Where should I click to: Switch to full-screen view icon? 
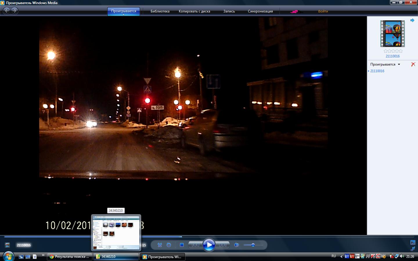click(x=413, y=242)
